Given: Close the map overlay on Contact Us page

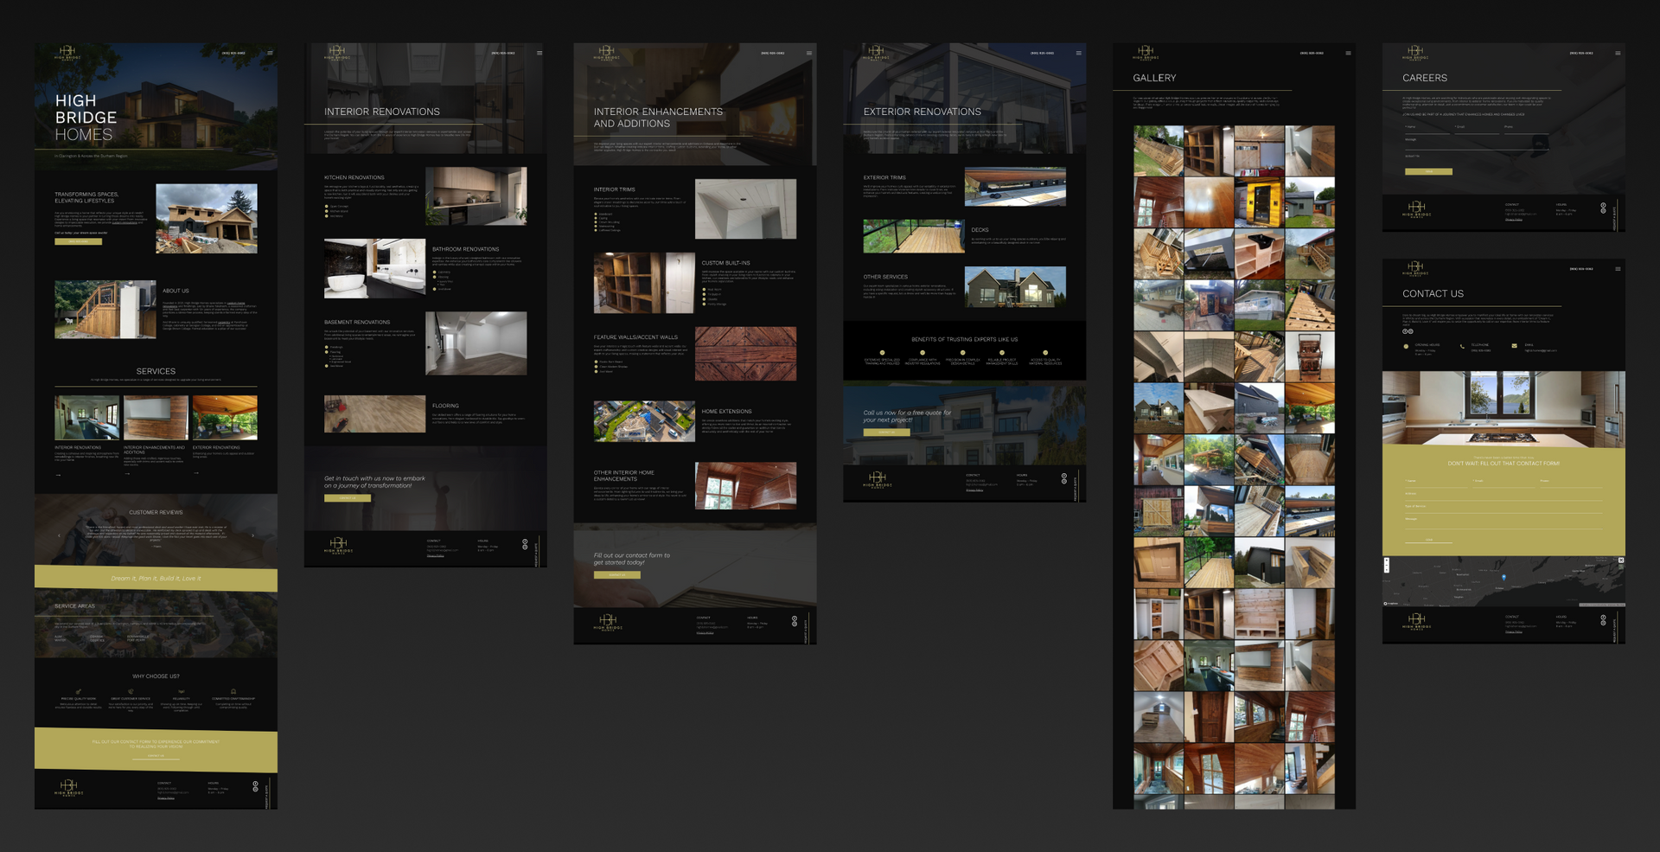Looking at the screenshot, I should [1621, 561].
